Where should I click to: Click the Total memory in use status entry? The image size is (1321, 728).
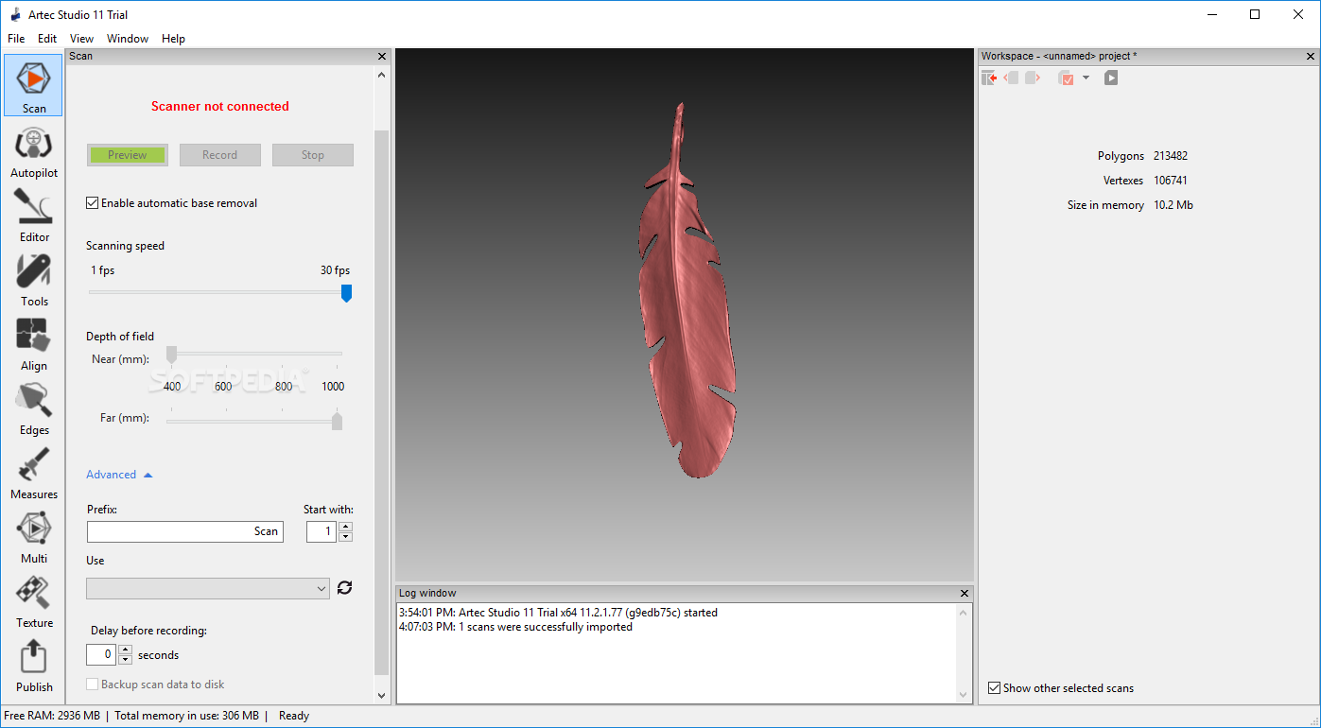pyautogui.click(x=186, y=716)
